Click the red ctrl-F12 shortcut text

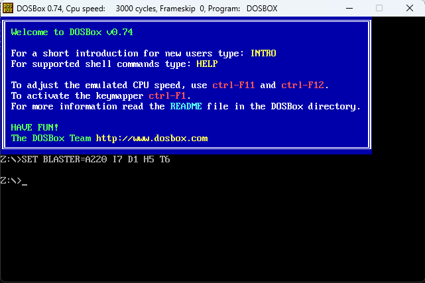pyautogui.click(x=302, y=85)
